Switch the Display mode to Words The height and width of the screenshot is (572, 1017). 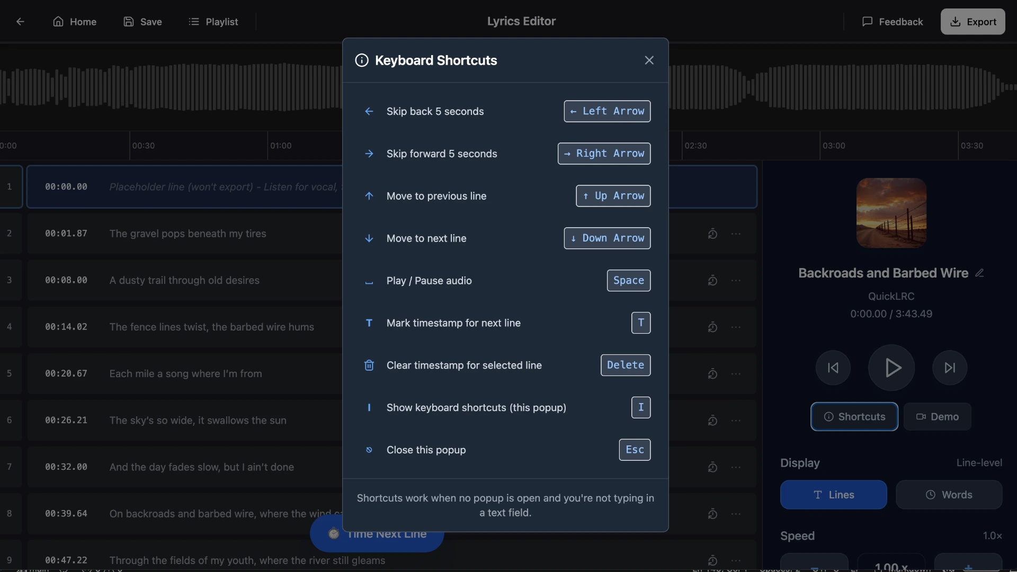tap(949, 495)
